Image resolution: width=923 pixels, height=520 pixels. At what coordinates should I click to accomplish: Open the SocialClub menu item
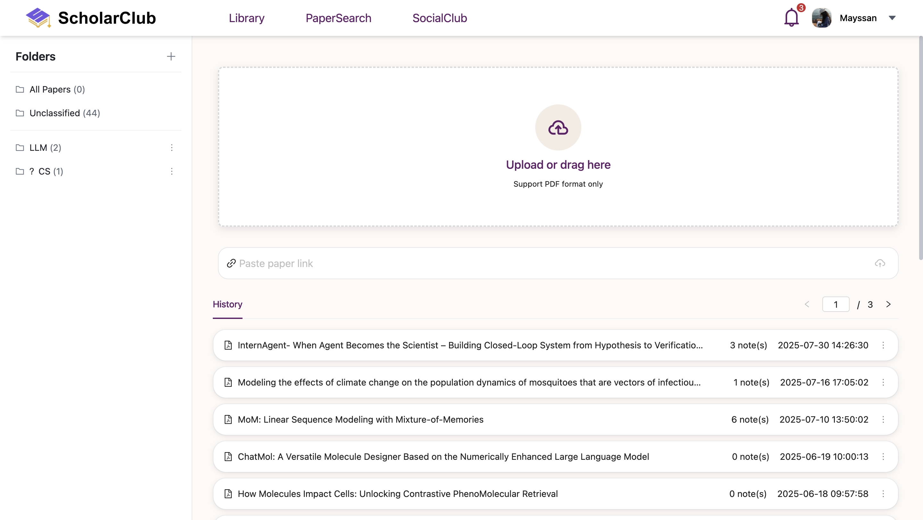439,18
